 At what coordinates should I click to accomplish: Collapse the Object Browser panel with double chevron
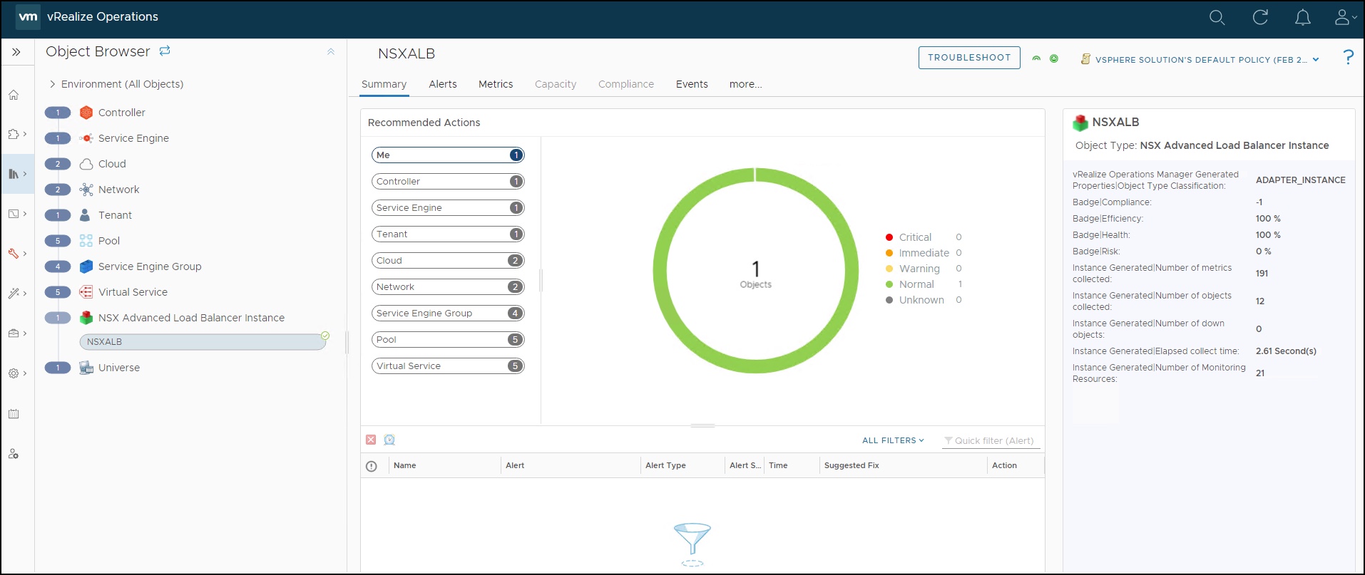coord(331,51)
